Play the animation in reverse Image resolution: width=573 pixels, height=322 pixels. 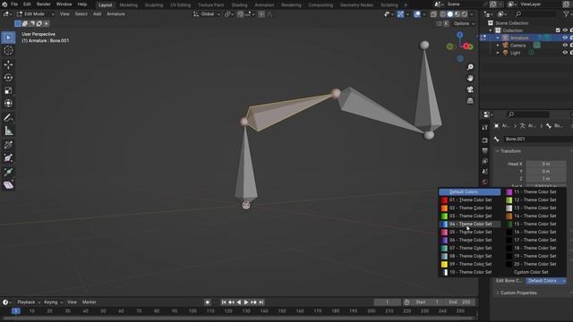(x=239, y=302)
